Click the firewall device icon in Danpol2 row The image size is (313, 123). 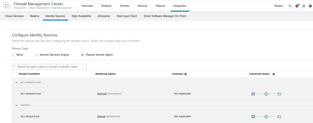click(x=253, y=94)
